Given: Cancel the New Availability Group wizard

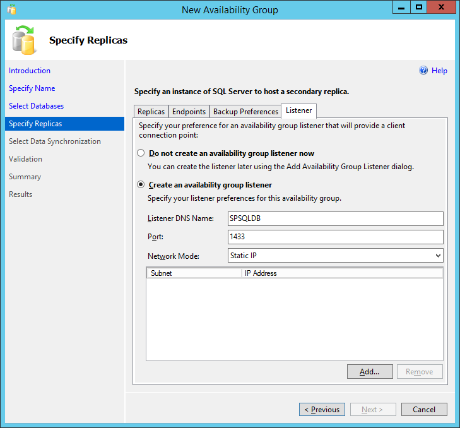Looking at the screenshot, I should [424, 409].
